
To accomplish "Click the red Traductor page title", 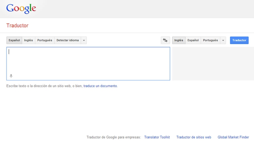I will 17,25.
